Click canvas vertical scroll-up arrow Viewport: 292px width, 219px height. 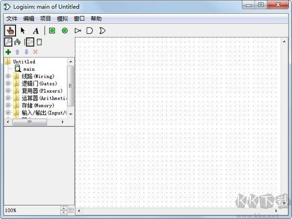[x=284, y=41]
